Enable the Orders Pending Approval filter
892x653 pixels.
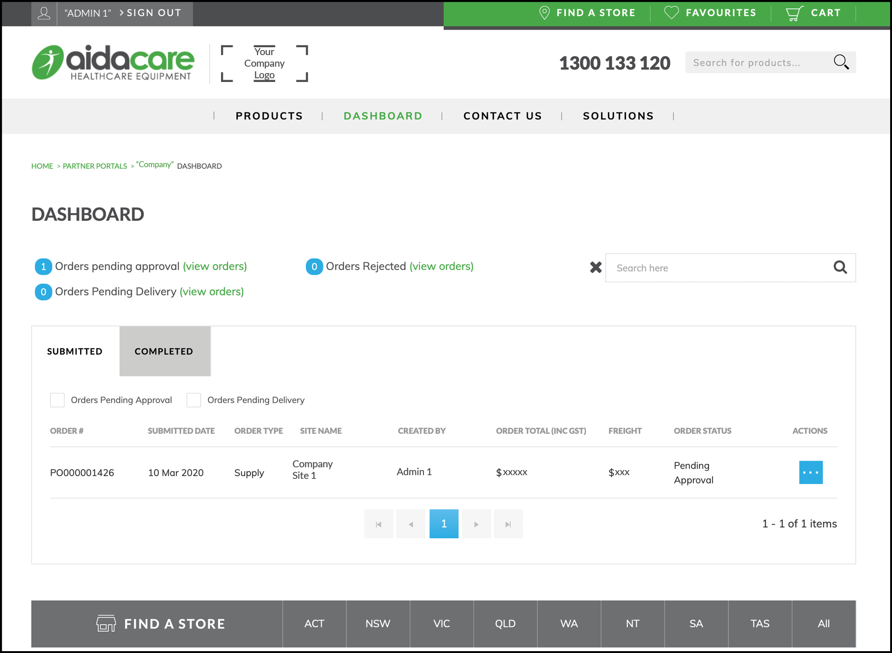click(x=57, y=400)
